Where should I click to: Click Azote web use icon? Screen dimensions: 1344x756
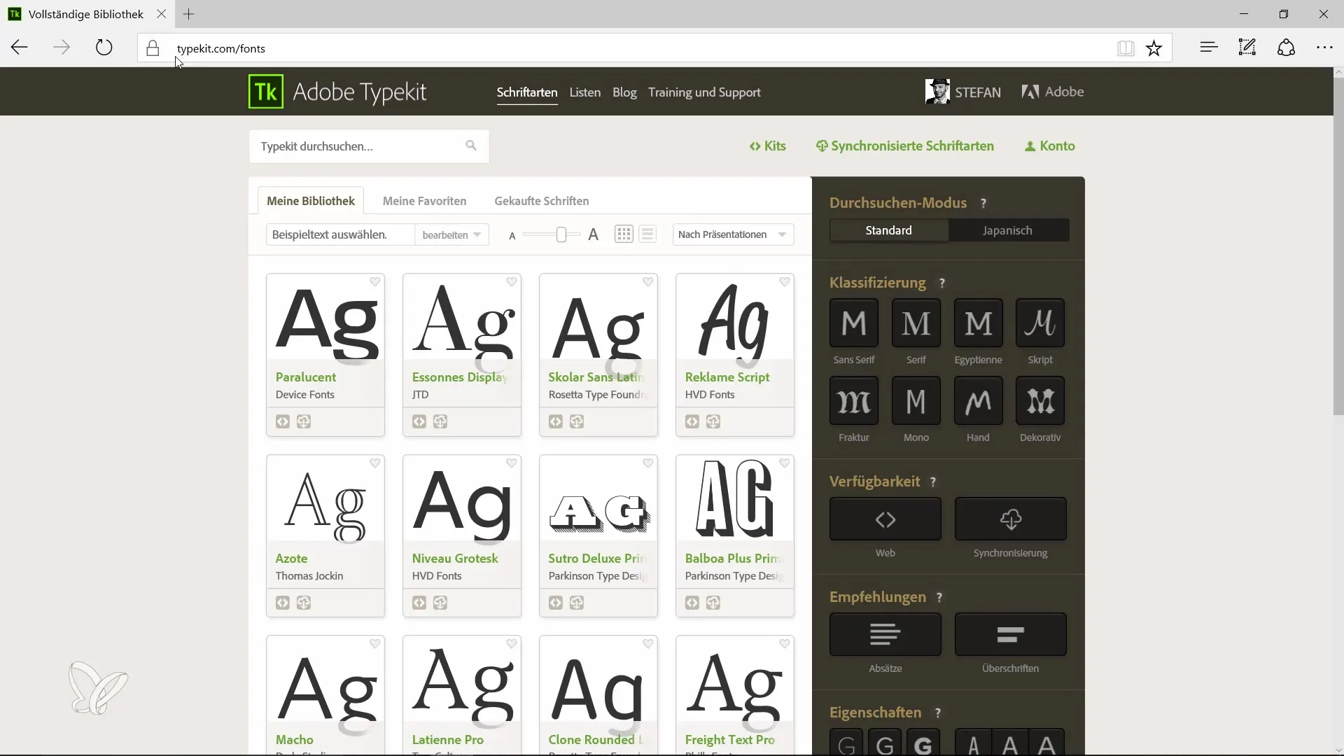point(283,603)
